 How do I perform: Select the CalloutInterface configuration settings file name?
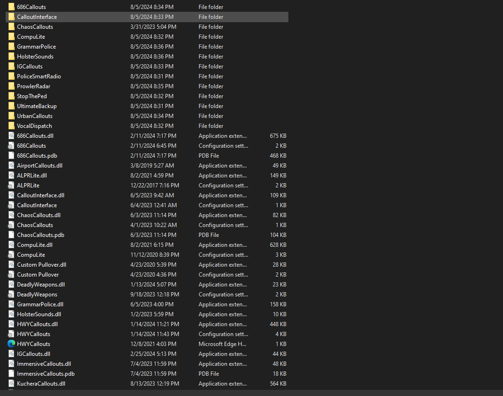point(37,205)
